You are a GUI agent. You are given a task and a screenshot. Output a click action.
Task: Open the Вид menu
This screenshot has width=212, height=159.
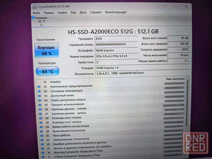(73, 12)
